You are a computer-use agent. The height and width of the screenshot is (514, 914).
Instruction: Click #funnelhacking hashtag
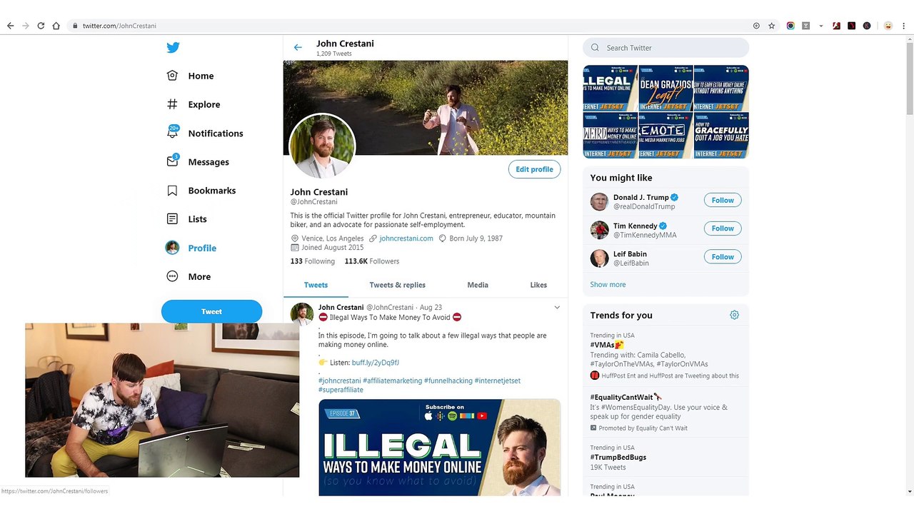(x=448, y=381)
